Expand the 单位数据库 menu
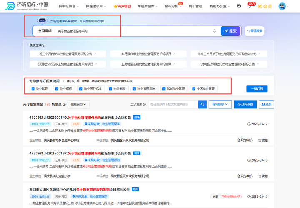The width and height of the screenshot is (300, 208). (147, 6)
